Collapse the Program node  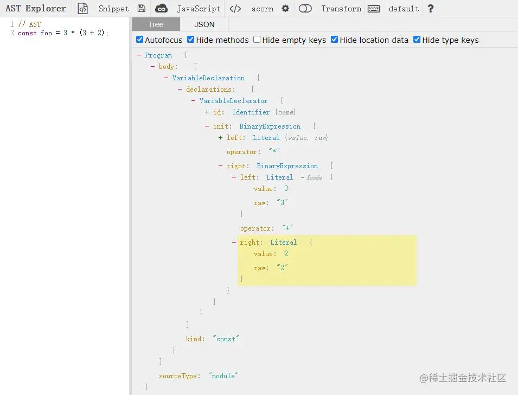(x=139, y=55)
